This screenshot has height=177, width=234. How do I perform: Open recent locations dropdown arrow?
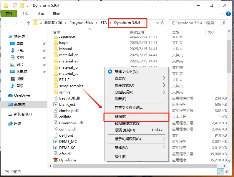coord(22,23)
